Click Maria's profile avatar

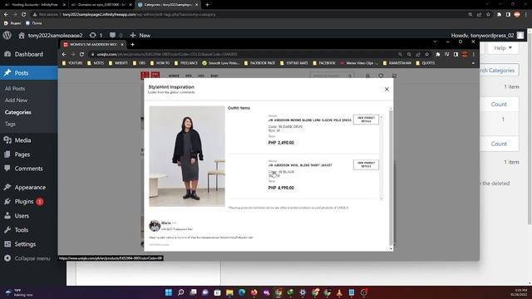[155, 226]
